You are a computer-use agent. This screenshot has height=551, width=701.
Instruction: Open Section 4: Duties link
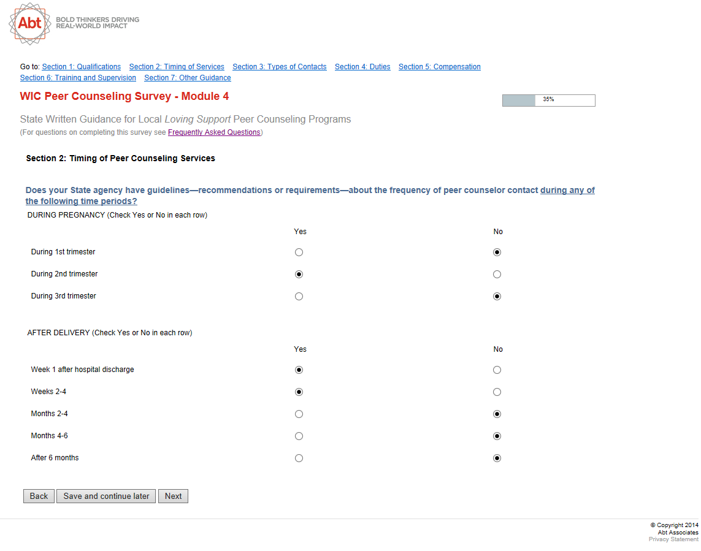pos(362,67)
